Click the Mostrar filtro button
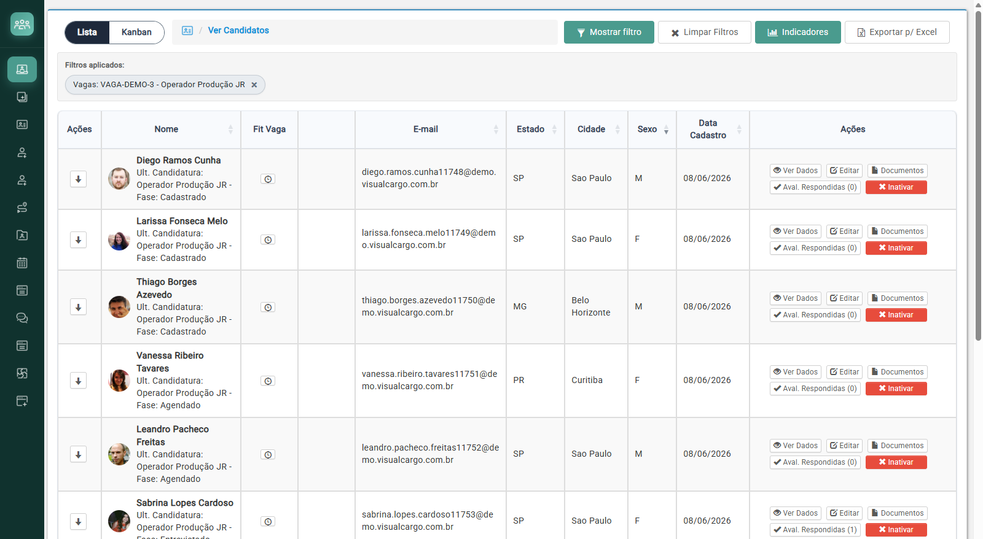Screen dimensions: 983x539 coord(609,33)
